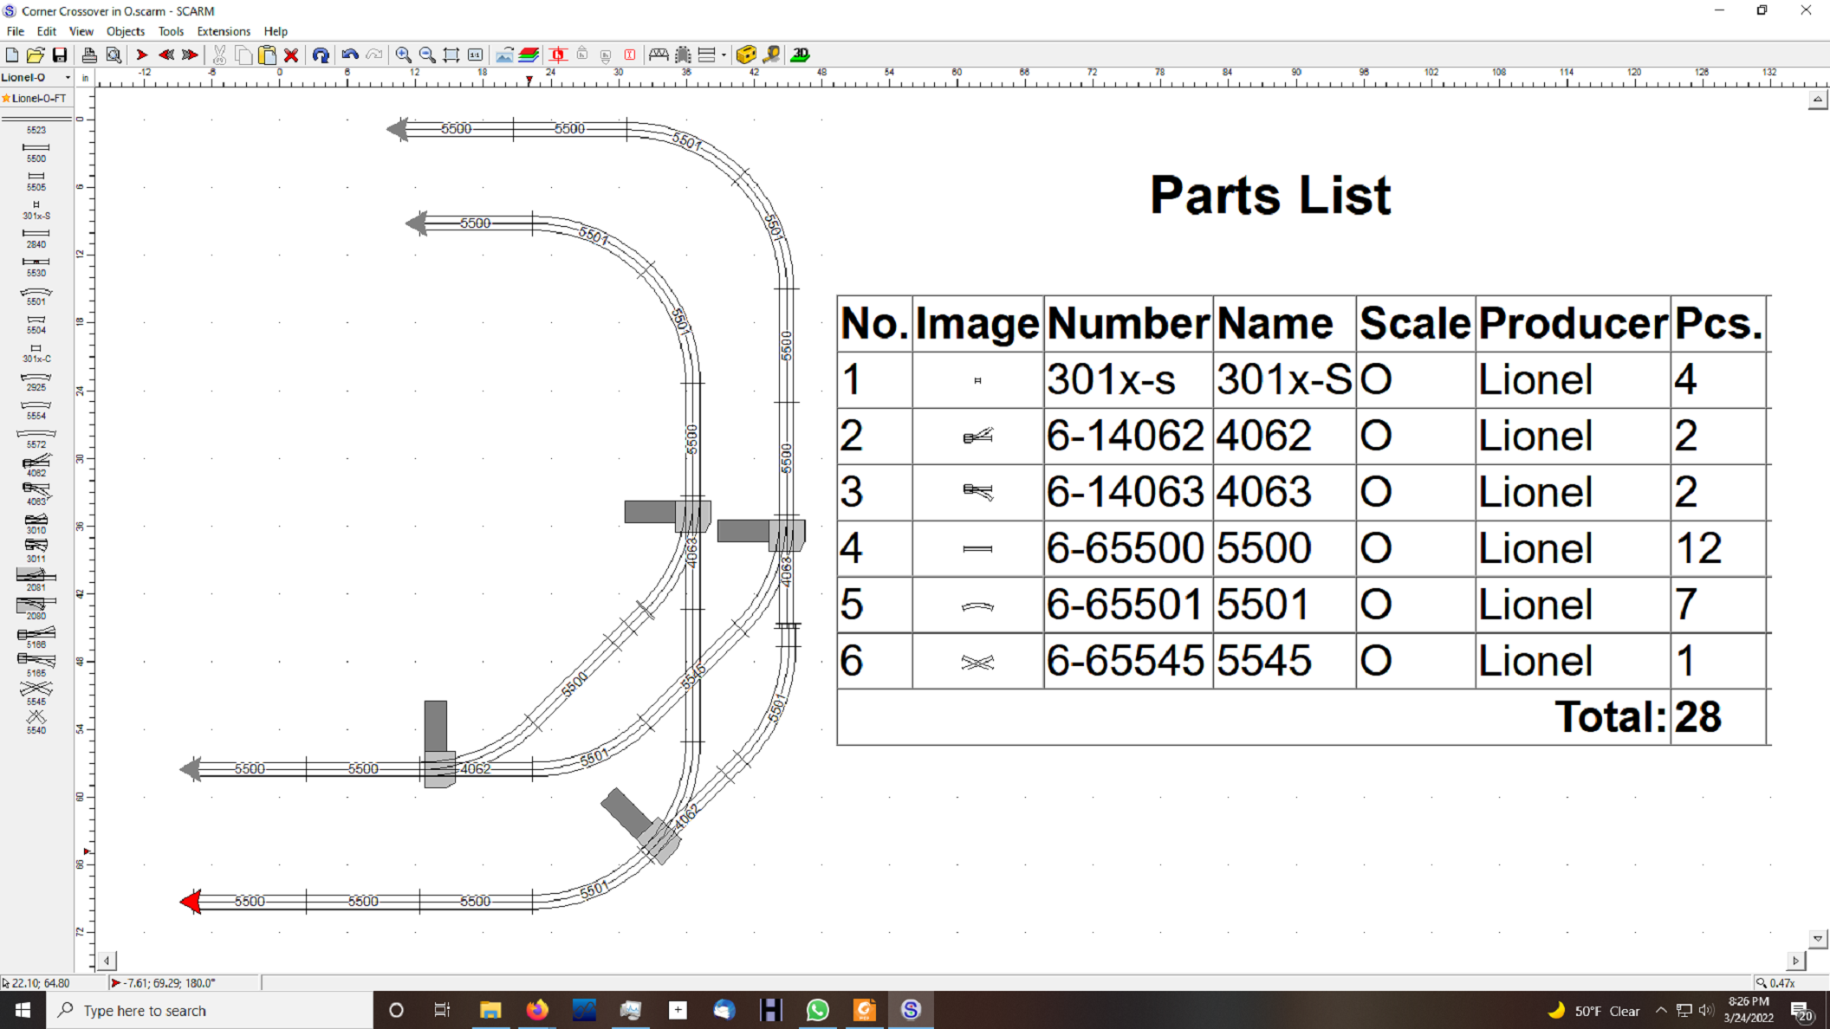Toggle the red crossing-gate figure icon
Image resolution: width=1830 pixels, height=1029 pixels.
point(558,55)
